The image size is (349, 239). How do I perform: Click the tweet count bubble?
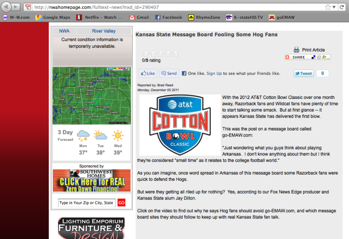click(x=322, y=73)
